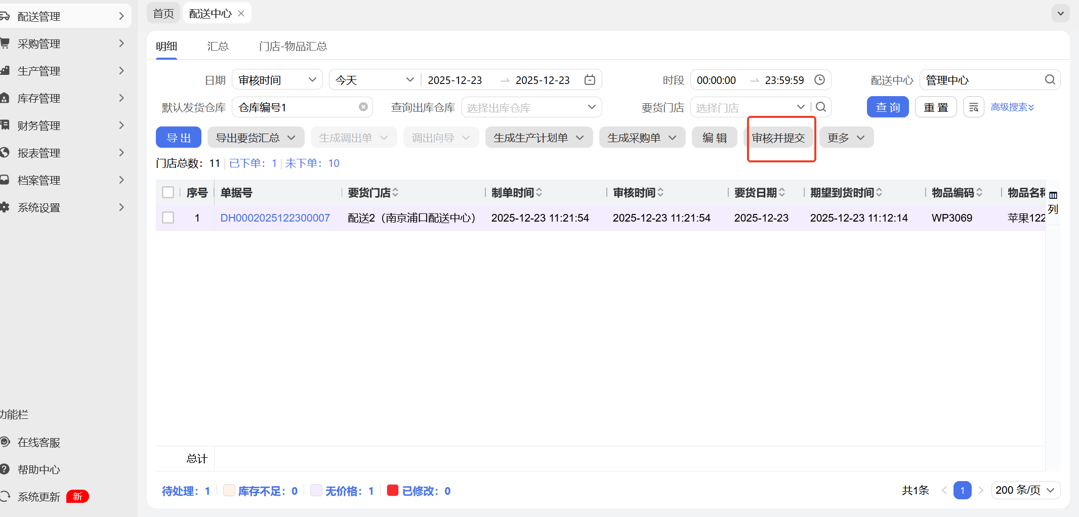Viewport: 1079px width, 517px height.
Task: Clear the 仓库编号1 warehouse field
Action: point(363,107)
